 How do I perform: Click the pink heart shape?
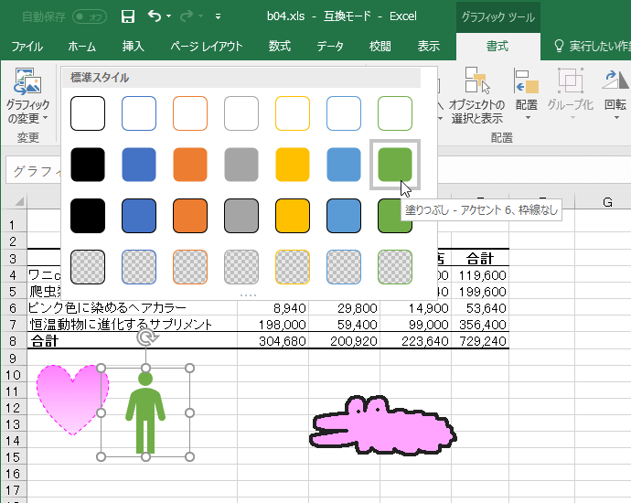point(70,397)
